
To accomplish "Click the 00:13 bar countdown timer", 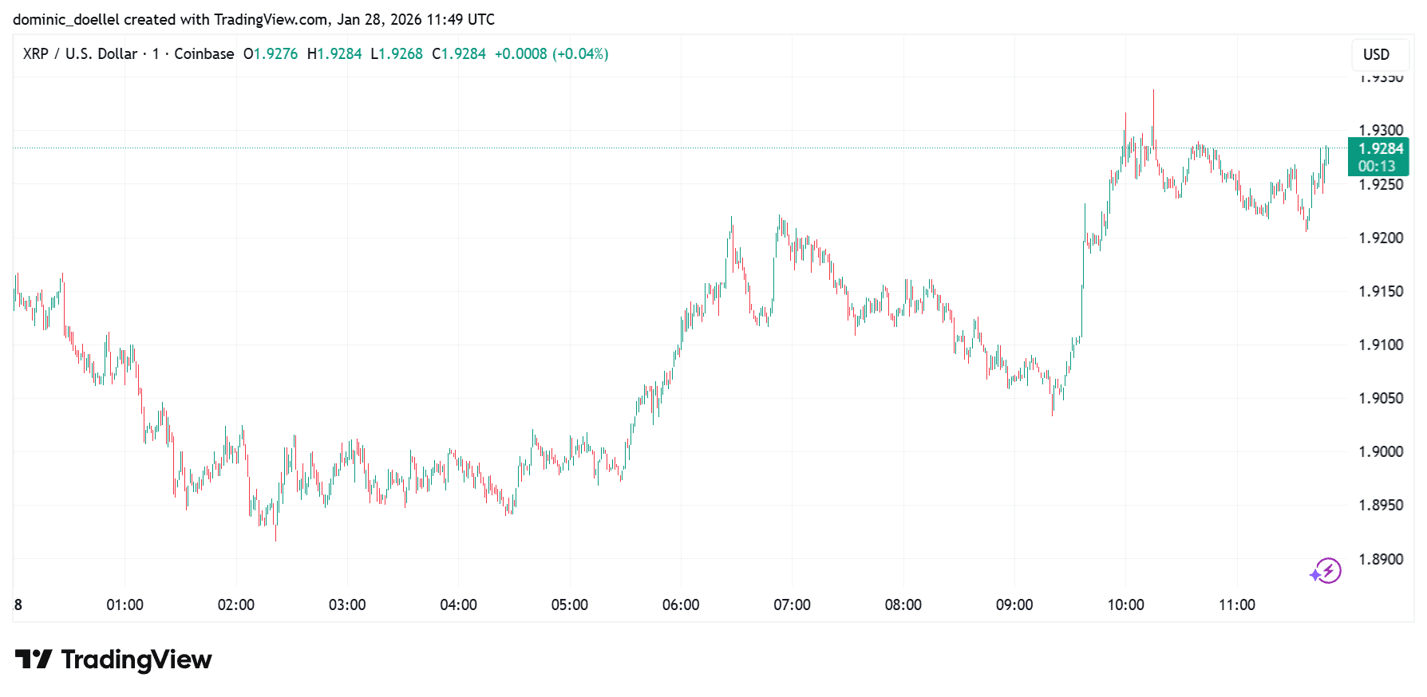I will click(1377, 166).
